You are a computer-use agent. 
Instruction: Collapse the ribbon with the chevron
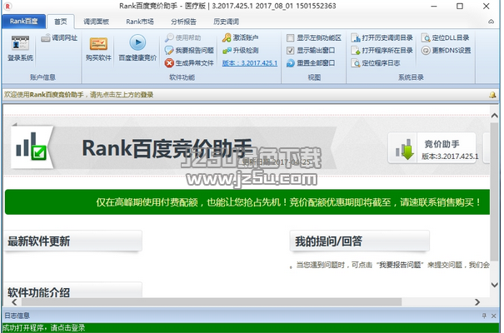click(x=492, y=22)
